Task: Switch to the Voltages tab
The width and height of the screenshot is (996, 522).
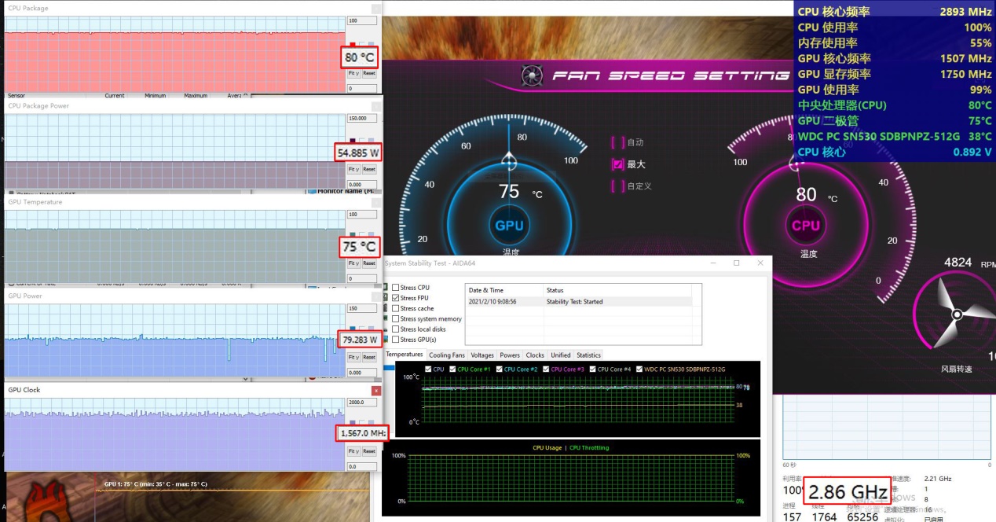Action: click(483, 355)
